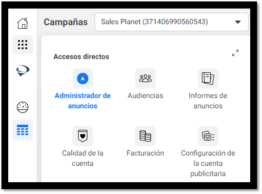Open the Calidad de la cuenta shield icon

[83, 136]
